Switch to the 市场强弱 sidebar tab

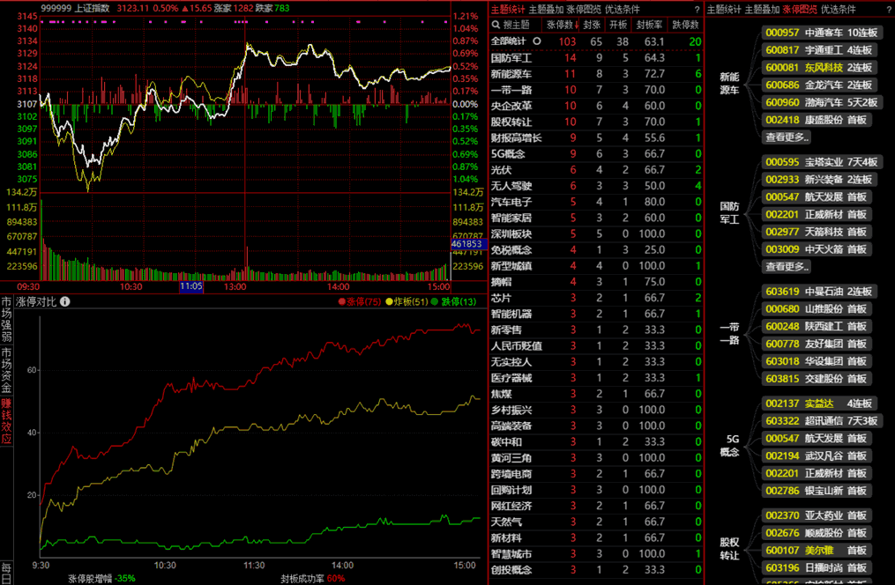6,319
